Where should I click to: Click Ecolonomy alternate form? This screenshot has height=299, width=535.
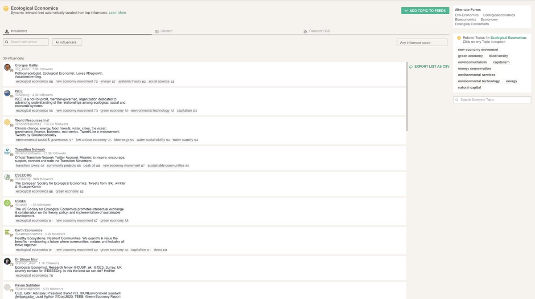(x=489, y=20)
